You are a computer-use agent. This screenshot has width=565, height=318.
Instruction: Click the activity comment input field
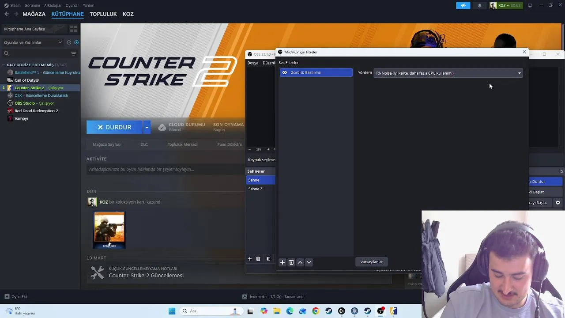click(x=165, y=170)
